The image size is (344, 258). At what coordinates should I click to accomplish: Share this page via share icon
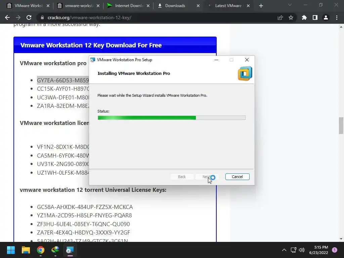(280, 17)
